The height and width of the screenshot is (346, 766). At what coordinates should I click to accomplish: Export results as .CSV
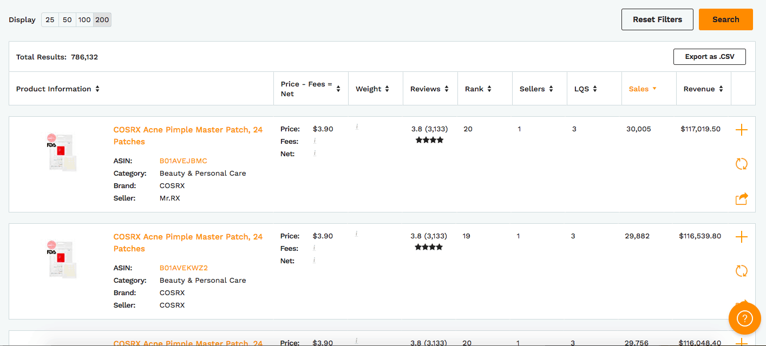710,56
